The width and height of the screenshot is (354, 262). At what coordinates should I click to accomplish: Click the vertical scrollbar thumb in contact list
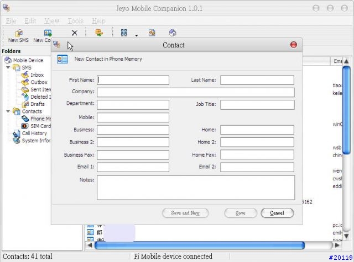pyautogui.click(x=346, y=110)
